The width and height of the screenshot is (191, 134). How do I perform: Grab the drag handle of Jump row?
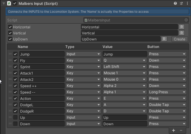tap(10, 54)
